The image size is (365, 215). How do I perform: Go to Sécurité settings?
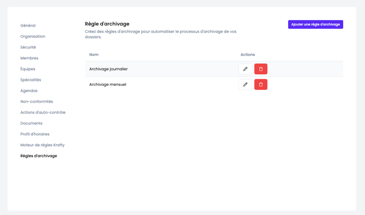(x=28, y=47)
